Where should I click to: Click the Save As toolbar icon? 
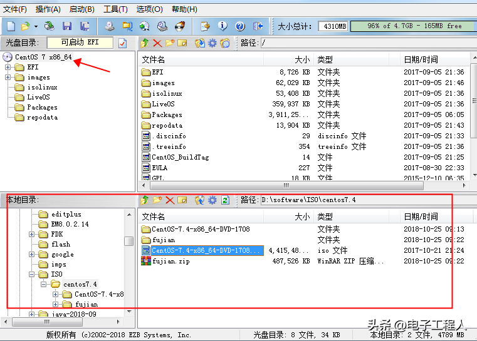tap(85, 26)
